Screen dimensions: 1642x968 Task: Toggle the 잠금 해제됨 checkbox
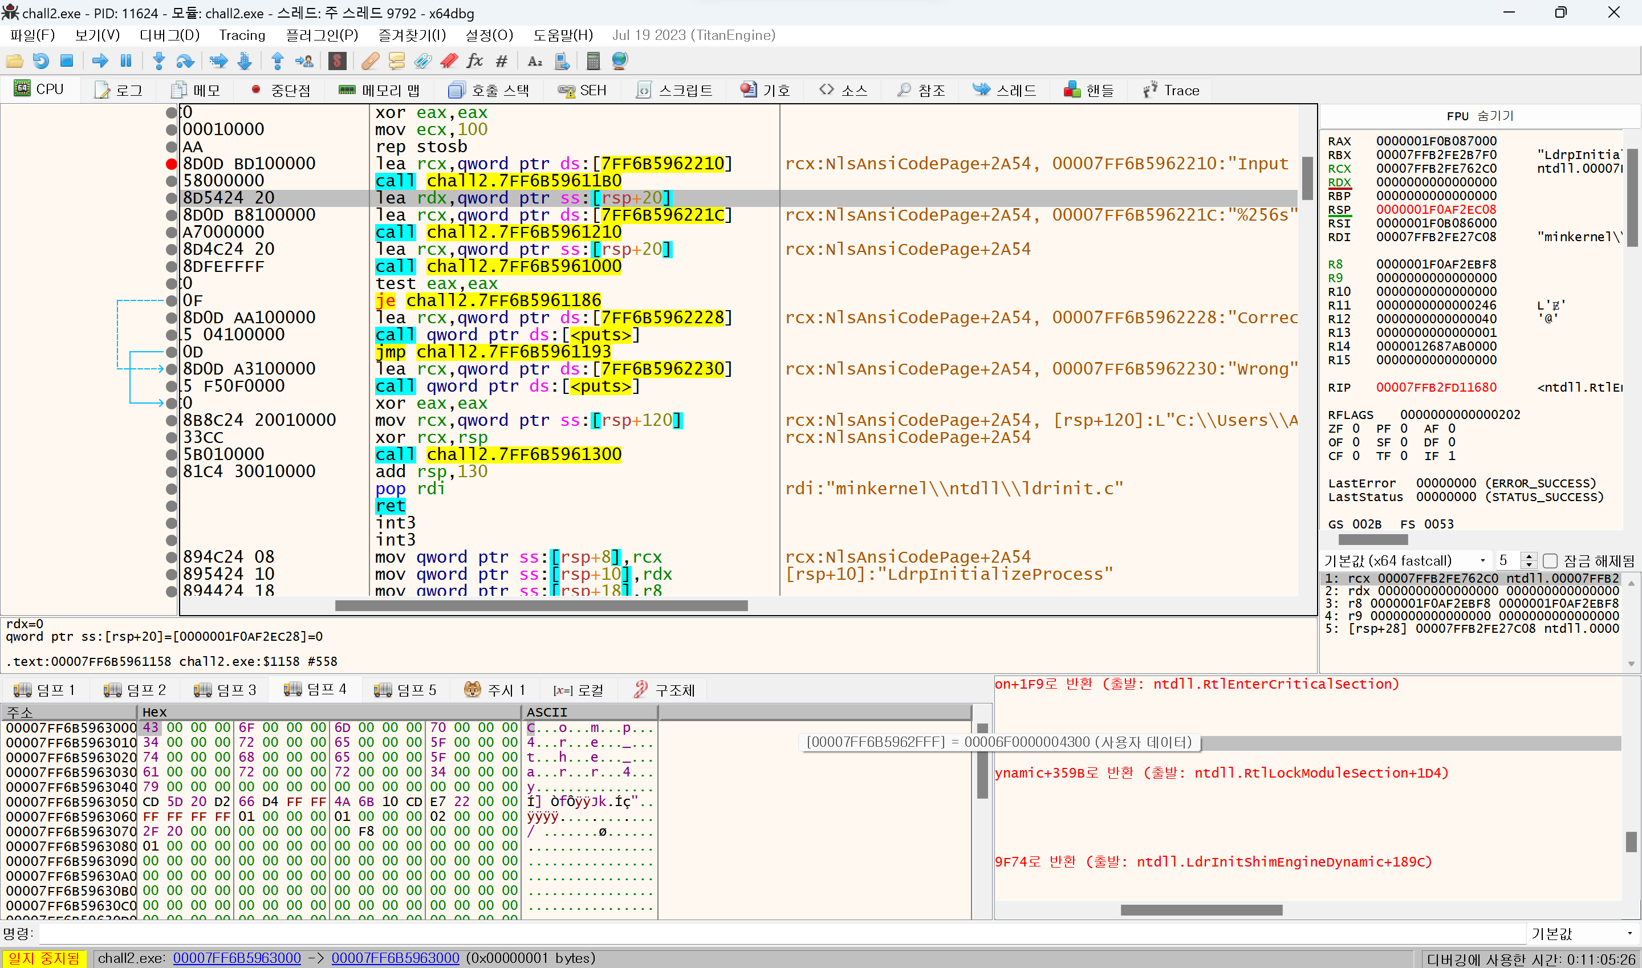click(1550, 560)
